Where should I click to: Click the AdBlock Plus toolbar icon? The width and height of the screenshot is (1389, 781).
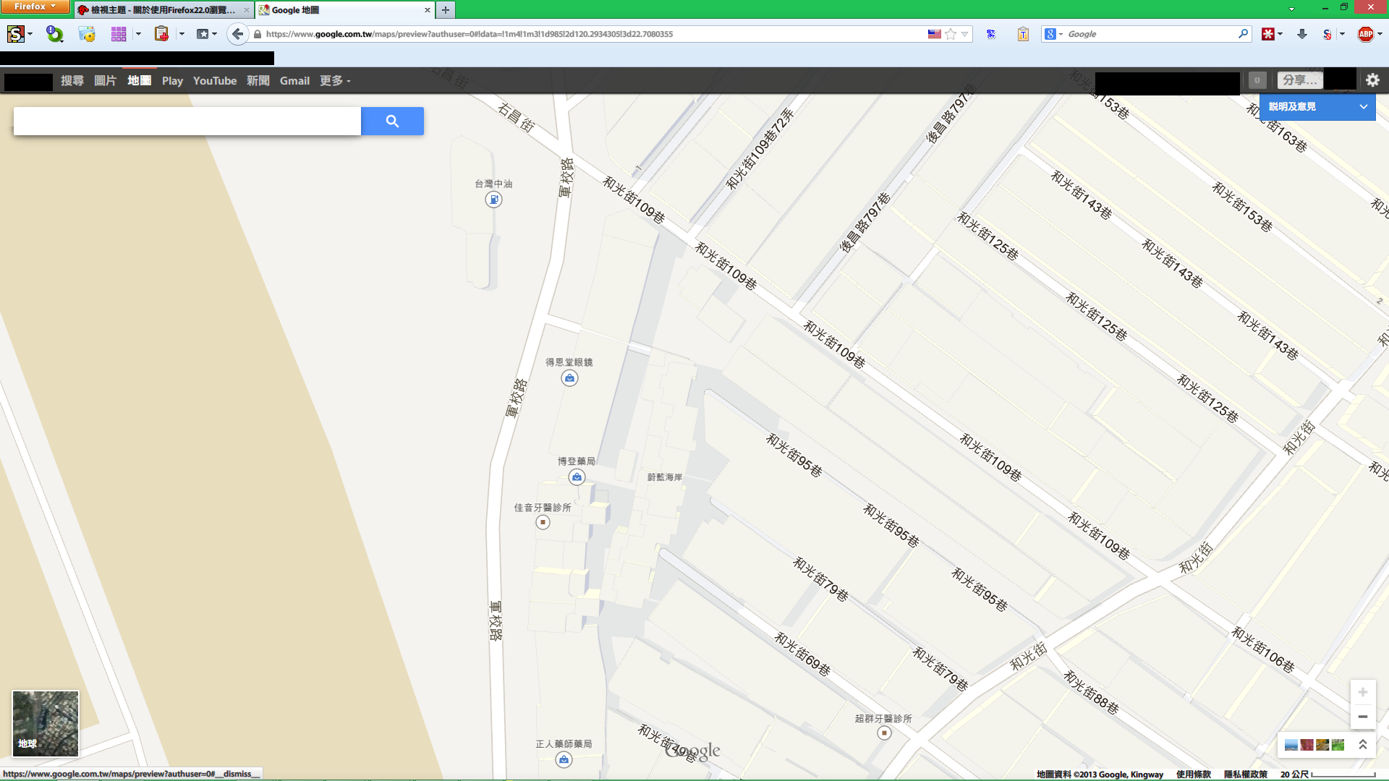click(x=1365, y=34)
